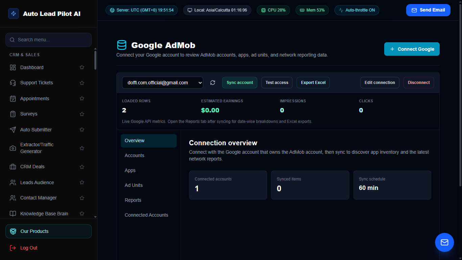Click the Extractor/Traffic Generator camera icon

tap(13, 148)
